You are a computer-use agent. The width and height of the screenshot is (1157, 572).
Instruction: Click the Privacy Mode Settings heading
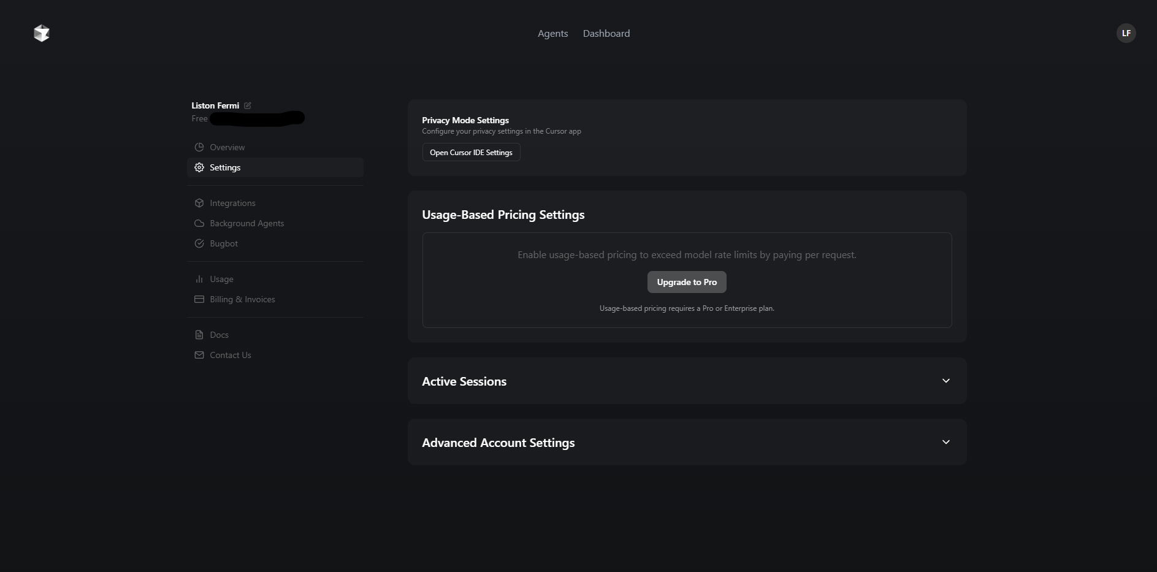[x=465, y=120]
